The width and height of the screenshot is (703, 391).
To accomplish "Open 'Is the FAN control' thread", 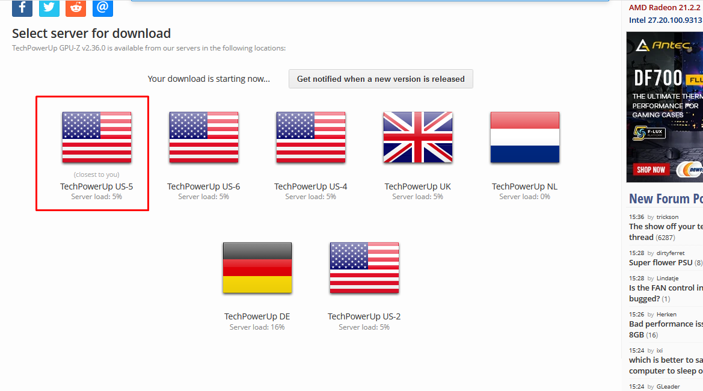I will pyautogui.click(x=666, y=294).
